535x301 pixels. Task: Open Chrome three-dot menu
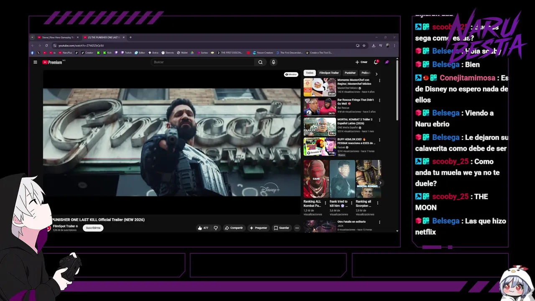coord(394,46)
